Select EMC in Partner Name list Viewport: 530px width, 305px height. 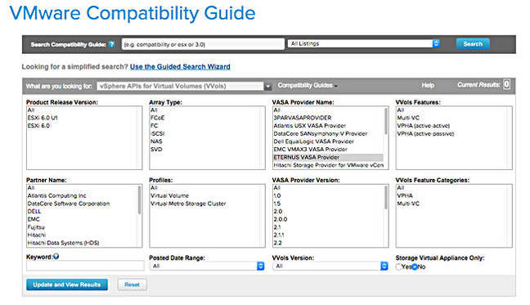pos(34,219)
